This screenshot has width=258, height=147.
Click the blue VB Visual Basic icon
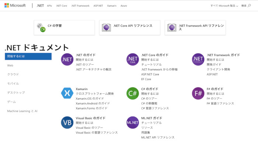tap(67, 122)
